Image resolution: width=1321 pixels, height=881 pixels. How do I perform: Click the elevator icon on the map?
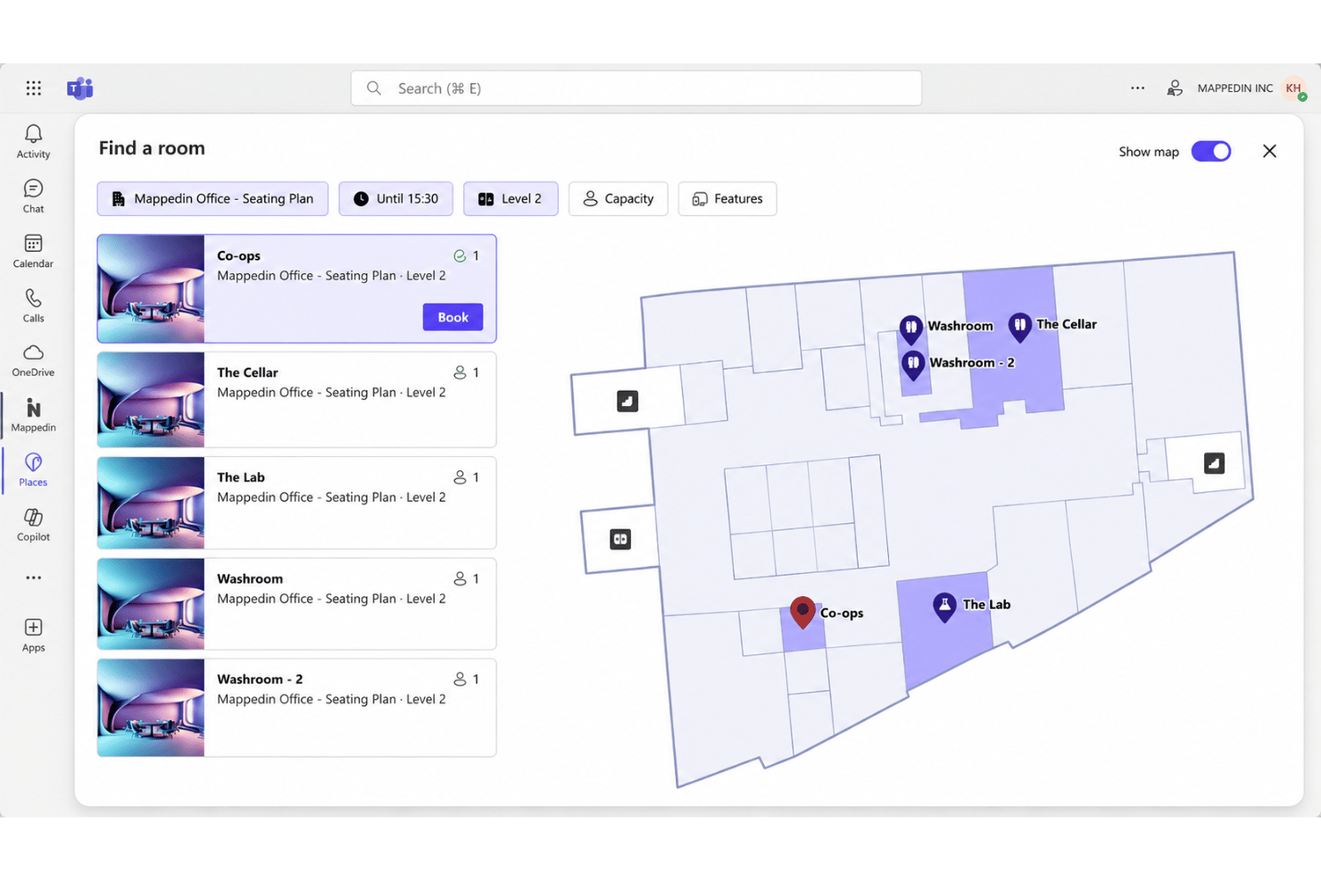(x=620, y=539)
